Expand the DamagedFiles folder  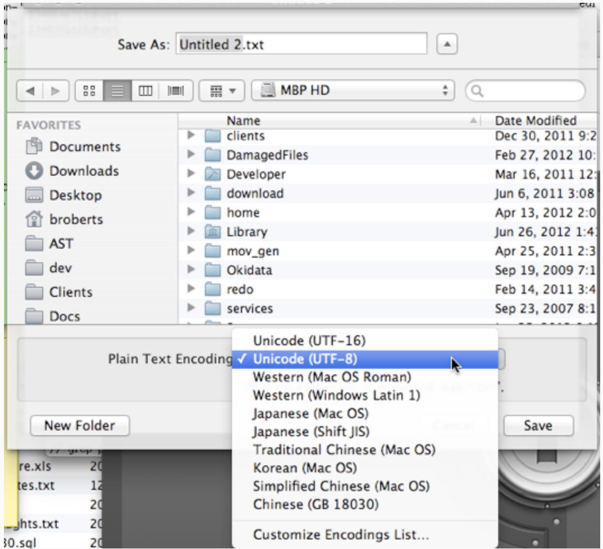point(191,155)
